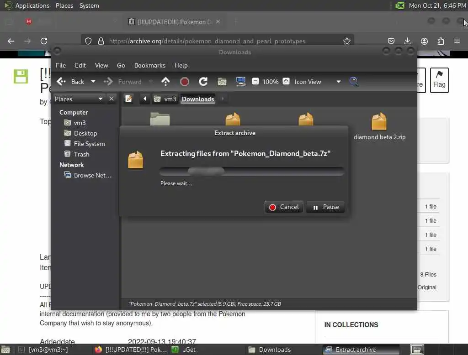Close the Places side pane
Screen dimensions: 468x355
[x=112, y=99]
